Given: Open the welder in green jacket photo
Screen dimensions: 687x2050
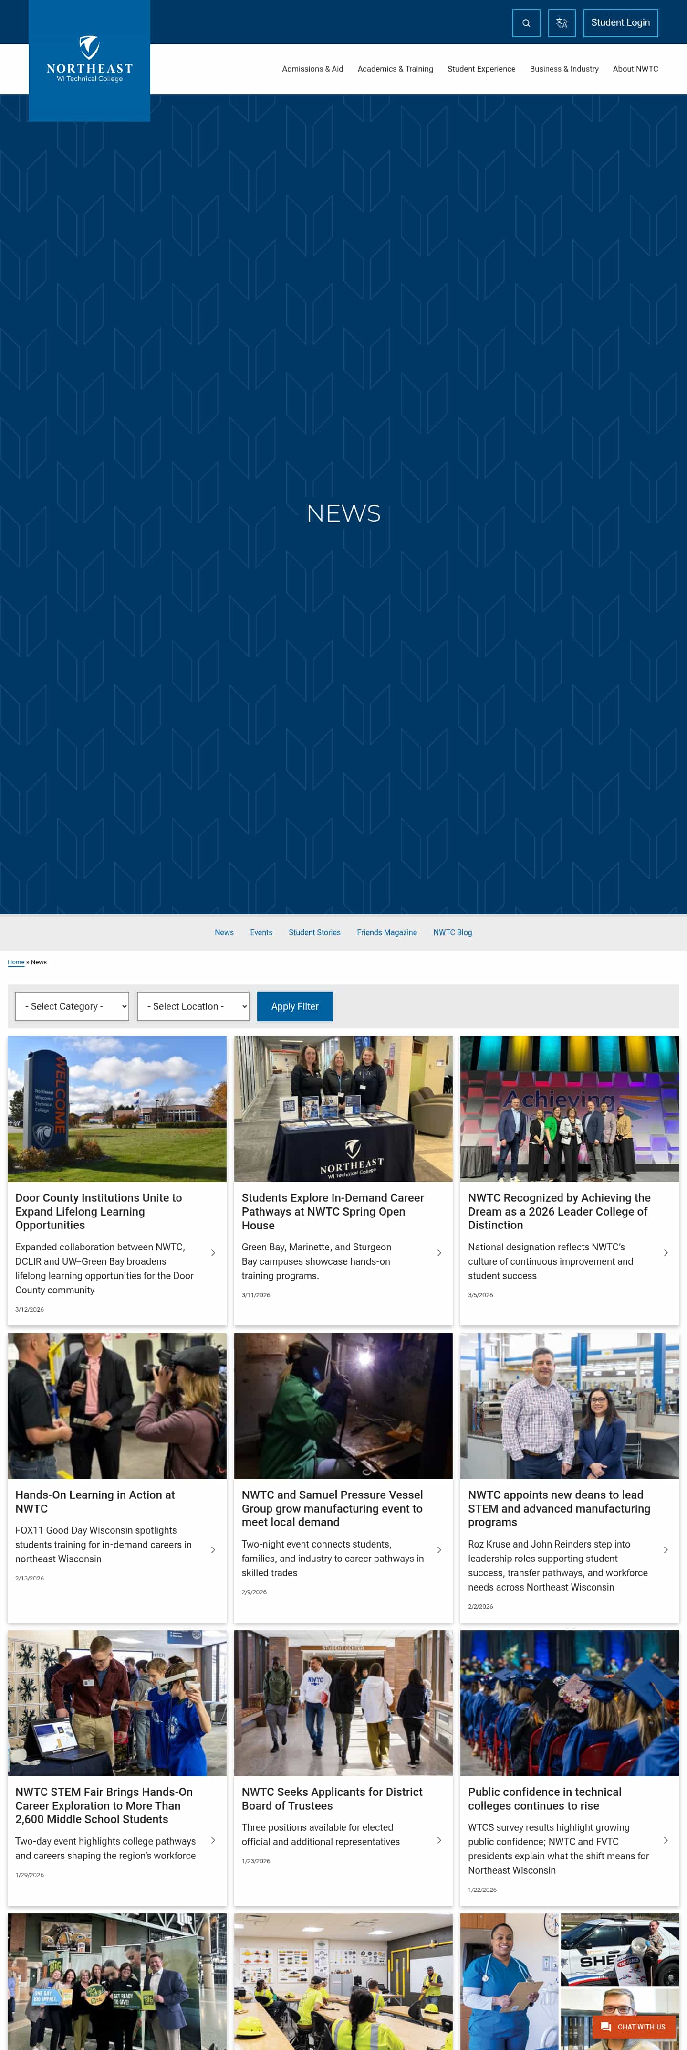Looking at the screenshot, I should point(343,1406).
